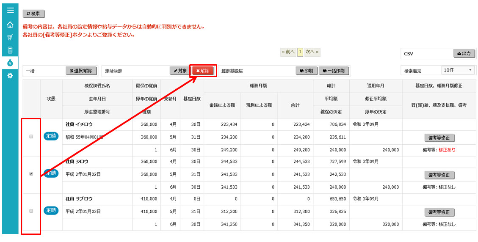Screen dimensions: 478x242
Task: Open the shopping cart sidebar icon
Action: point(10,37)
